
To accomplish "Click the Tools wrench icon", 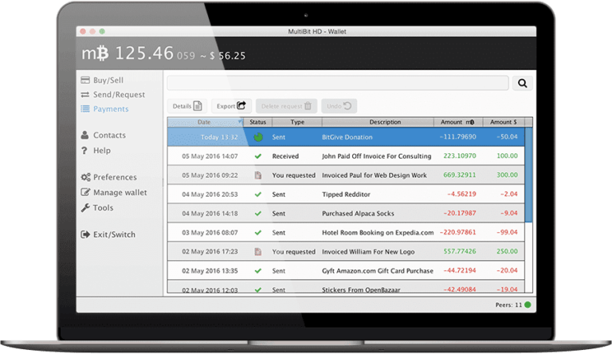I will tap(85, 207).
